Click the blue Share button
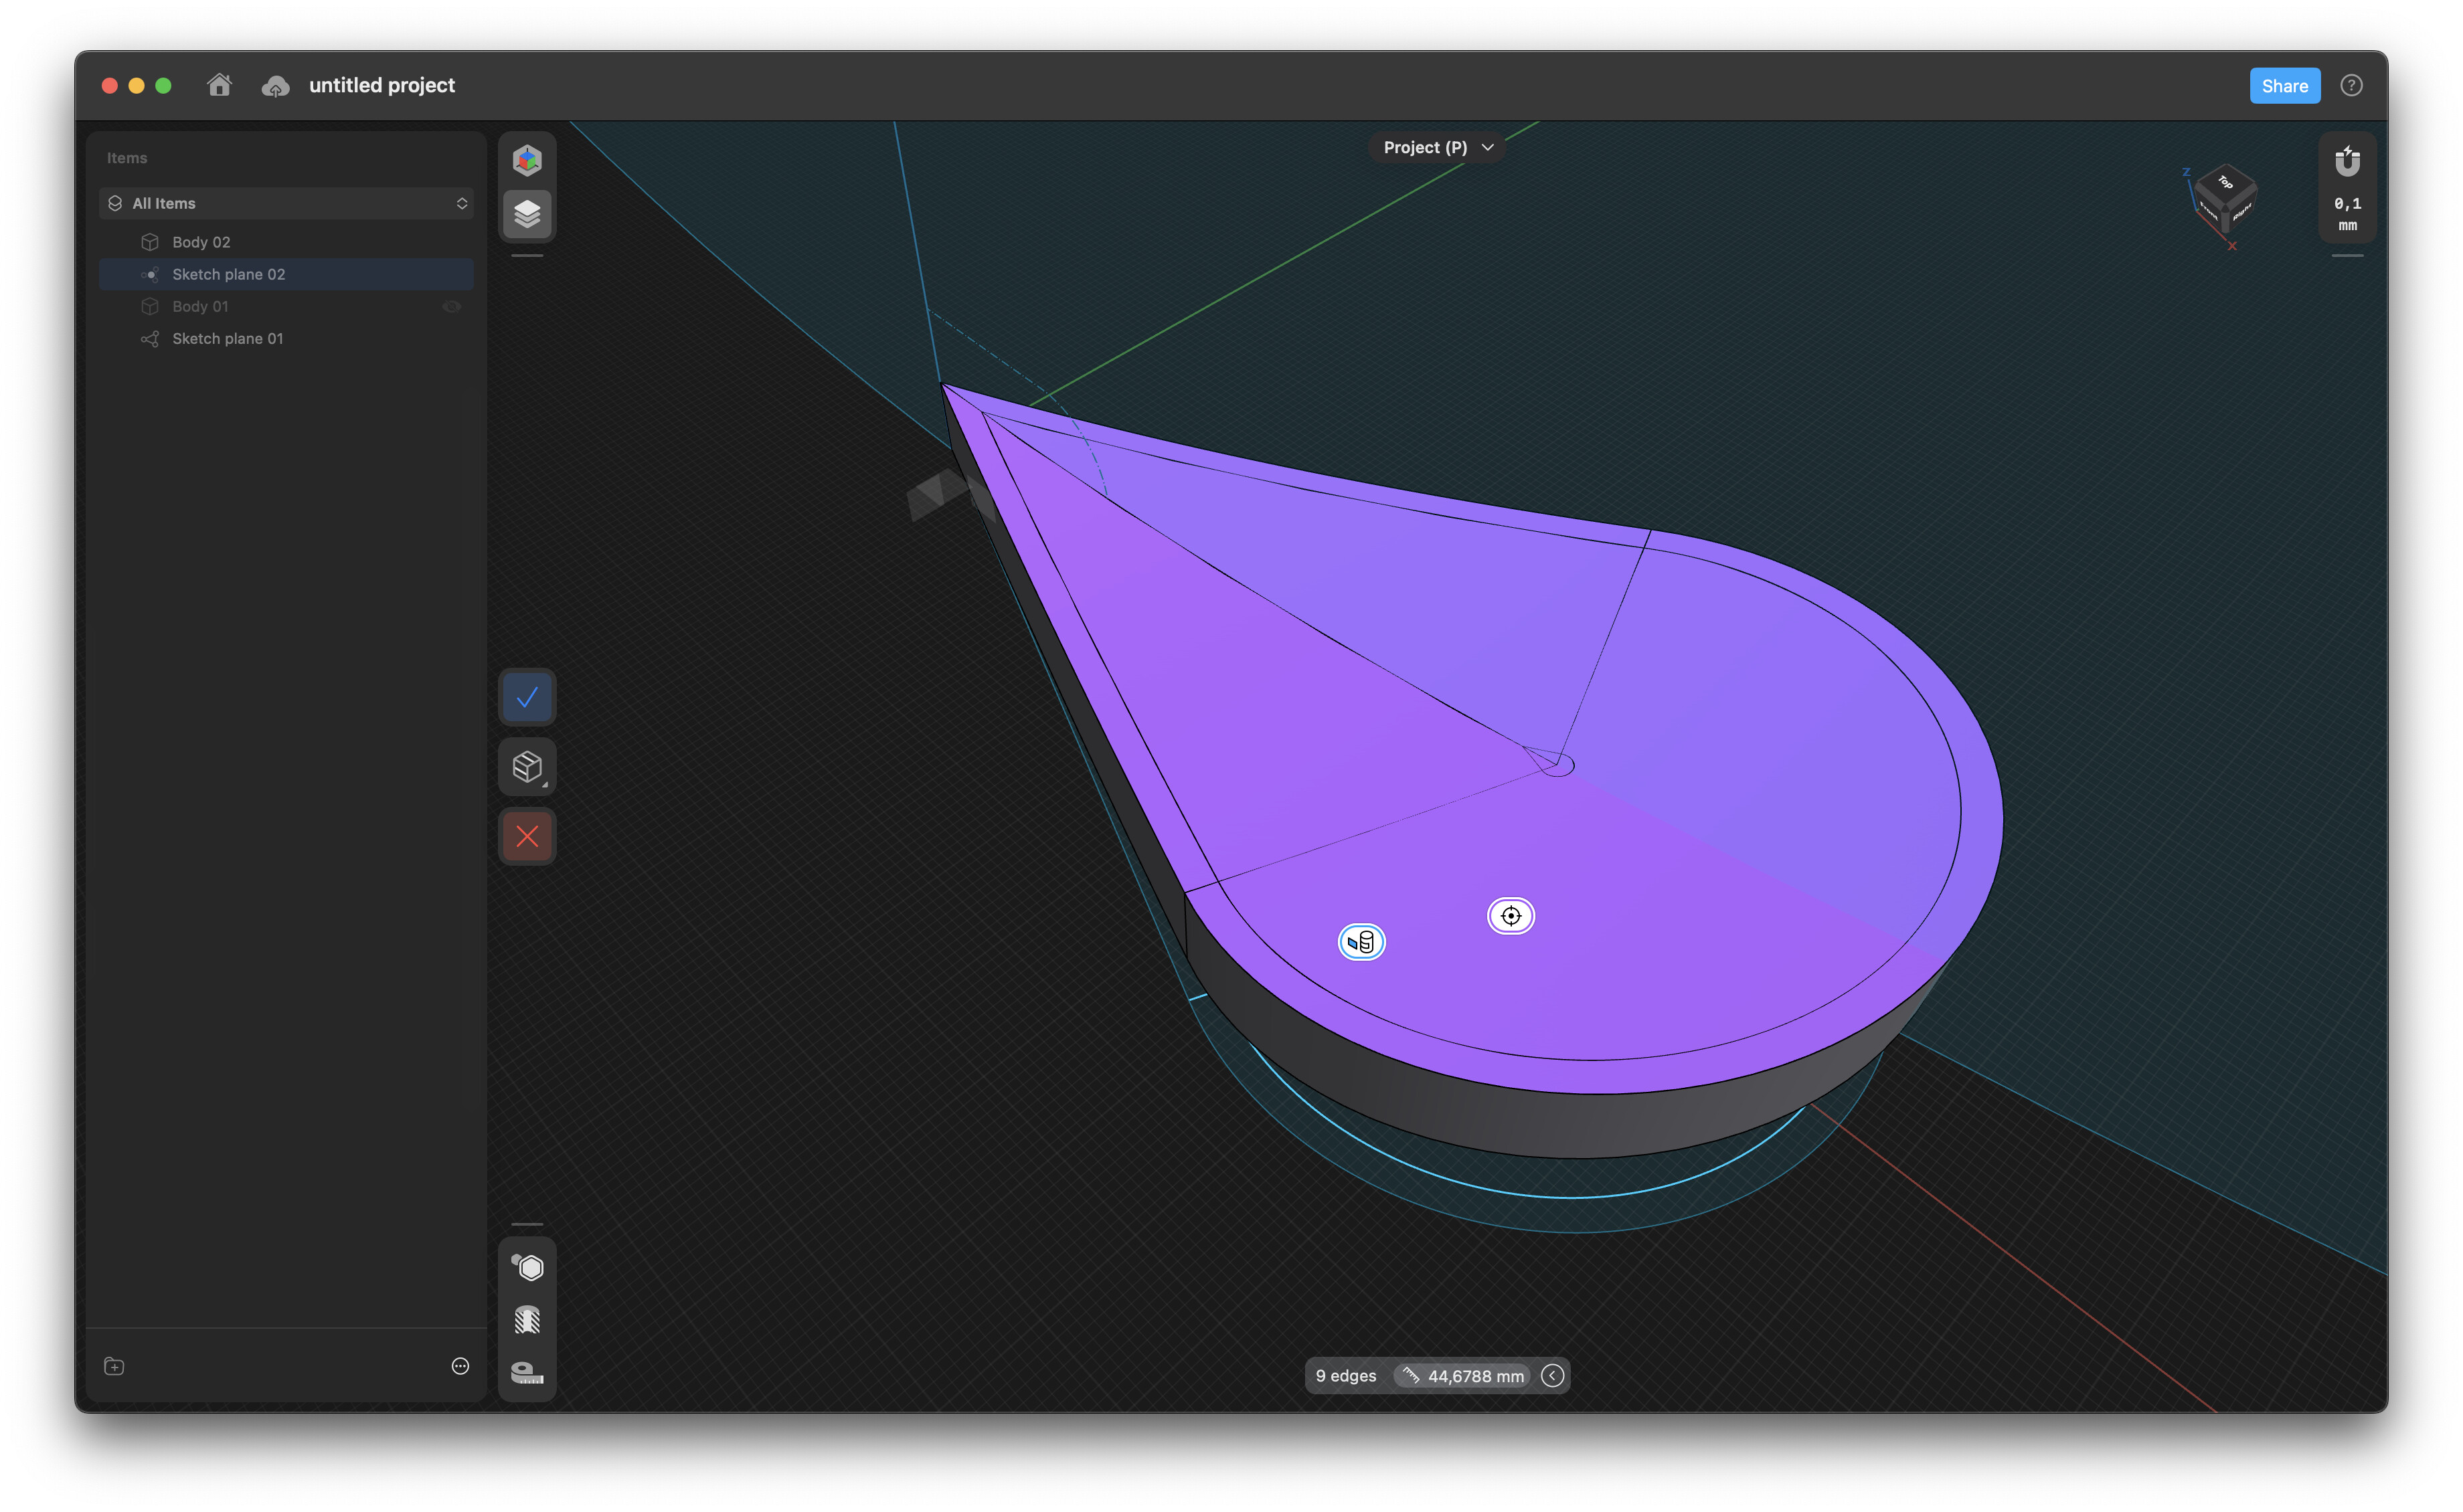Screen dimensions: 2463x1512 pos(2284,86)
